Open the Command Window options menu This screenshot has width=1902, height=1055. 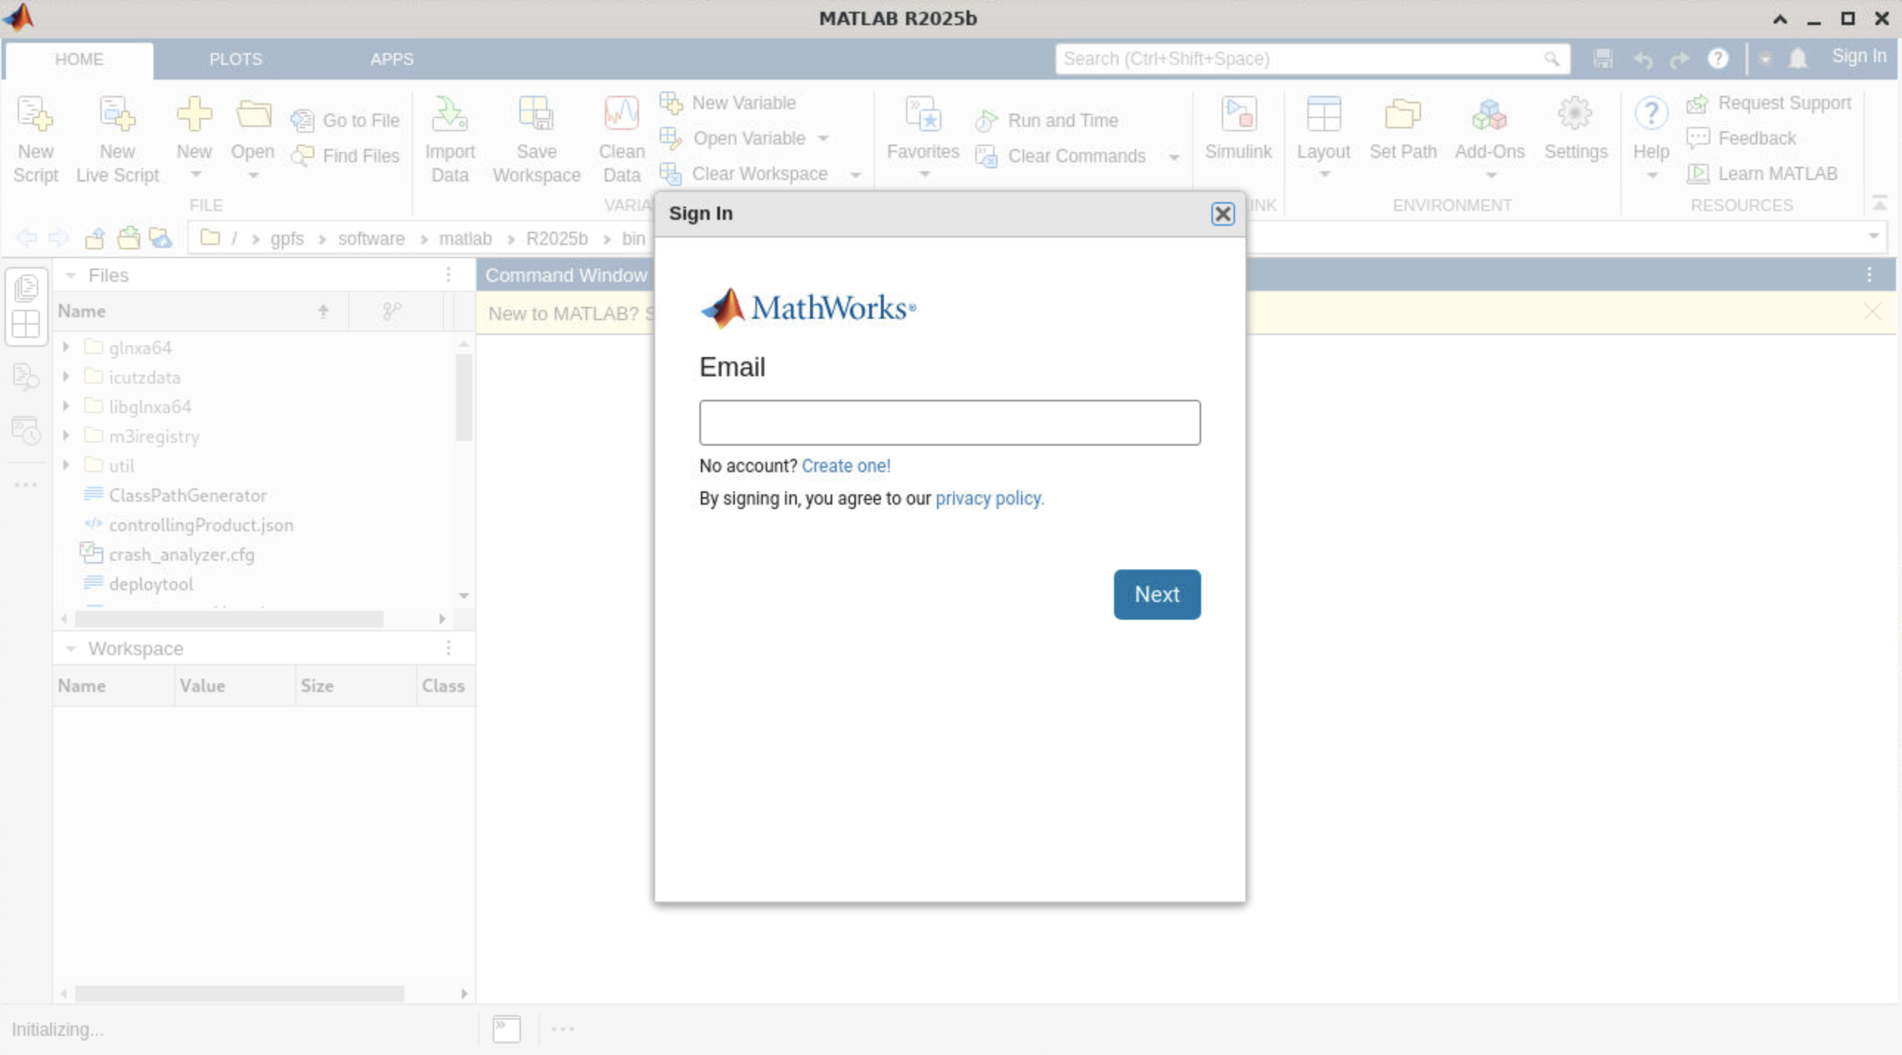(1869, 274)
